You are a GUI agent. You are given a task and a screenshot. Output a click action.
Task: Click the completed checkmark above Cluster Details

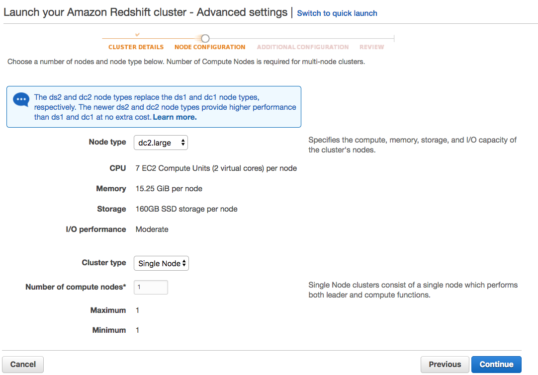tap(138, 34)
